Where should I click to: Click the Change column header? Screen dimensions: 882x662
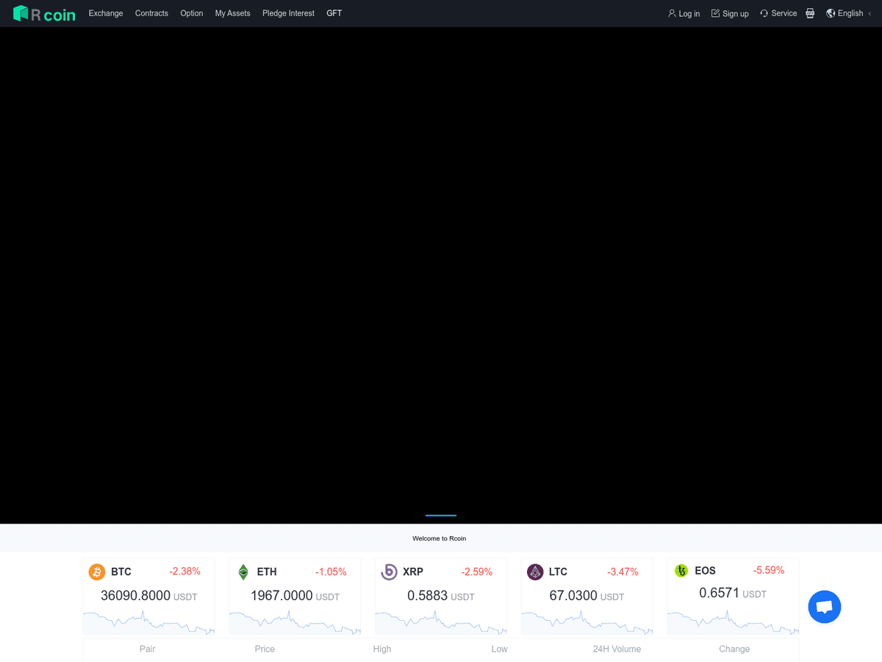point(734,649)
